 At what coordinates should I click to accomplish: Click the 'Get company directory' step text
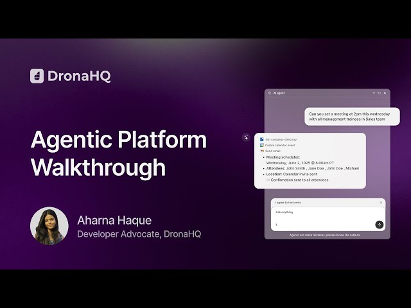[x=281, y=140]
